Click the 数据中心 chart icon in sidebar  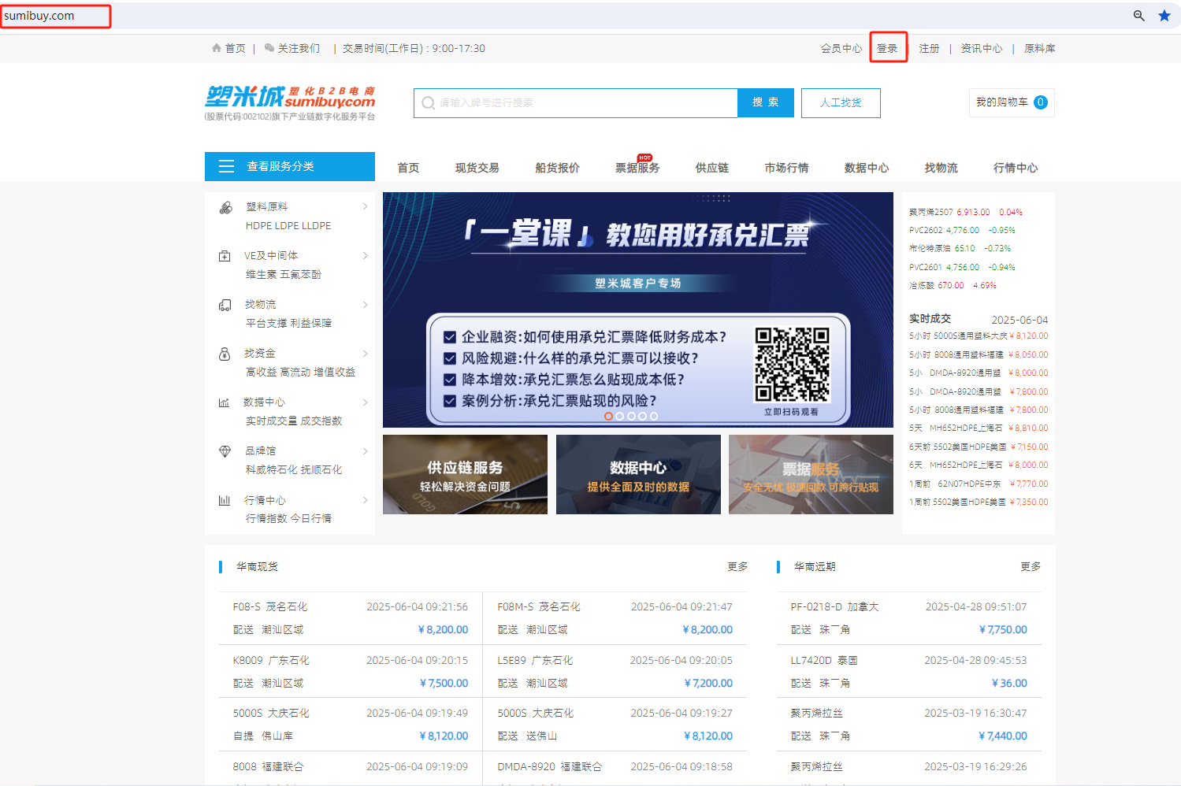(x=225, y=402)
